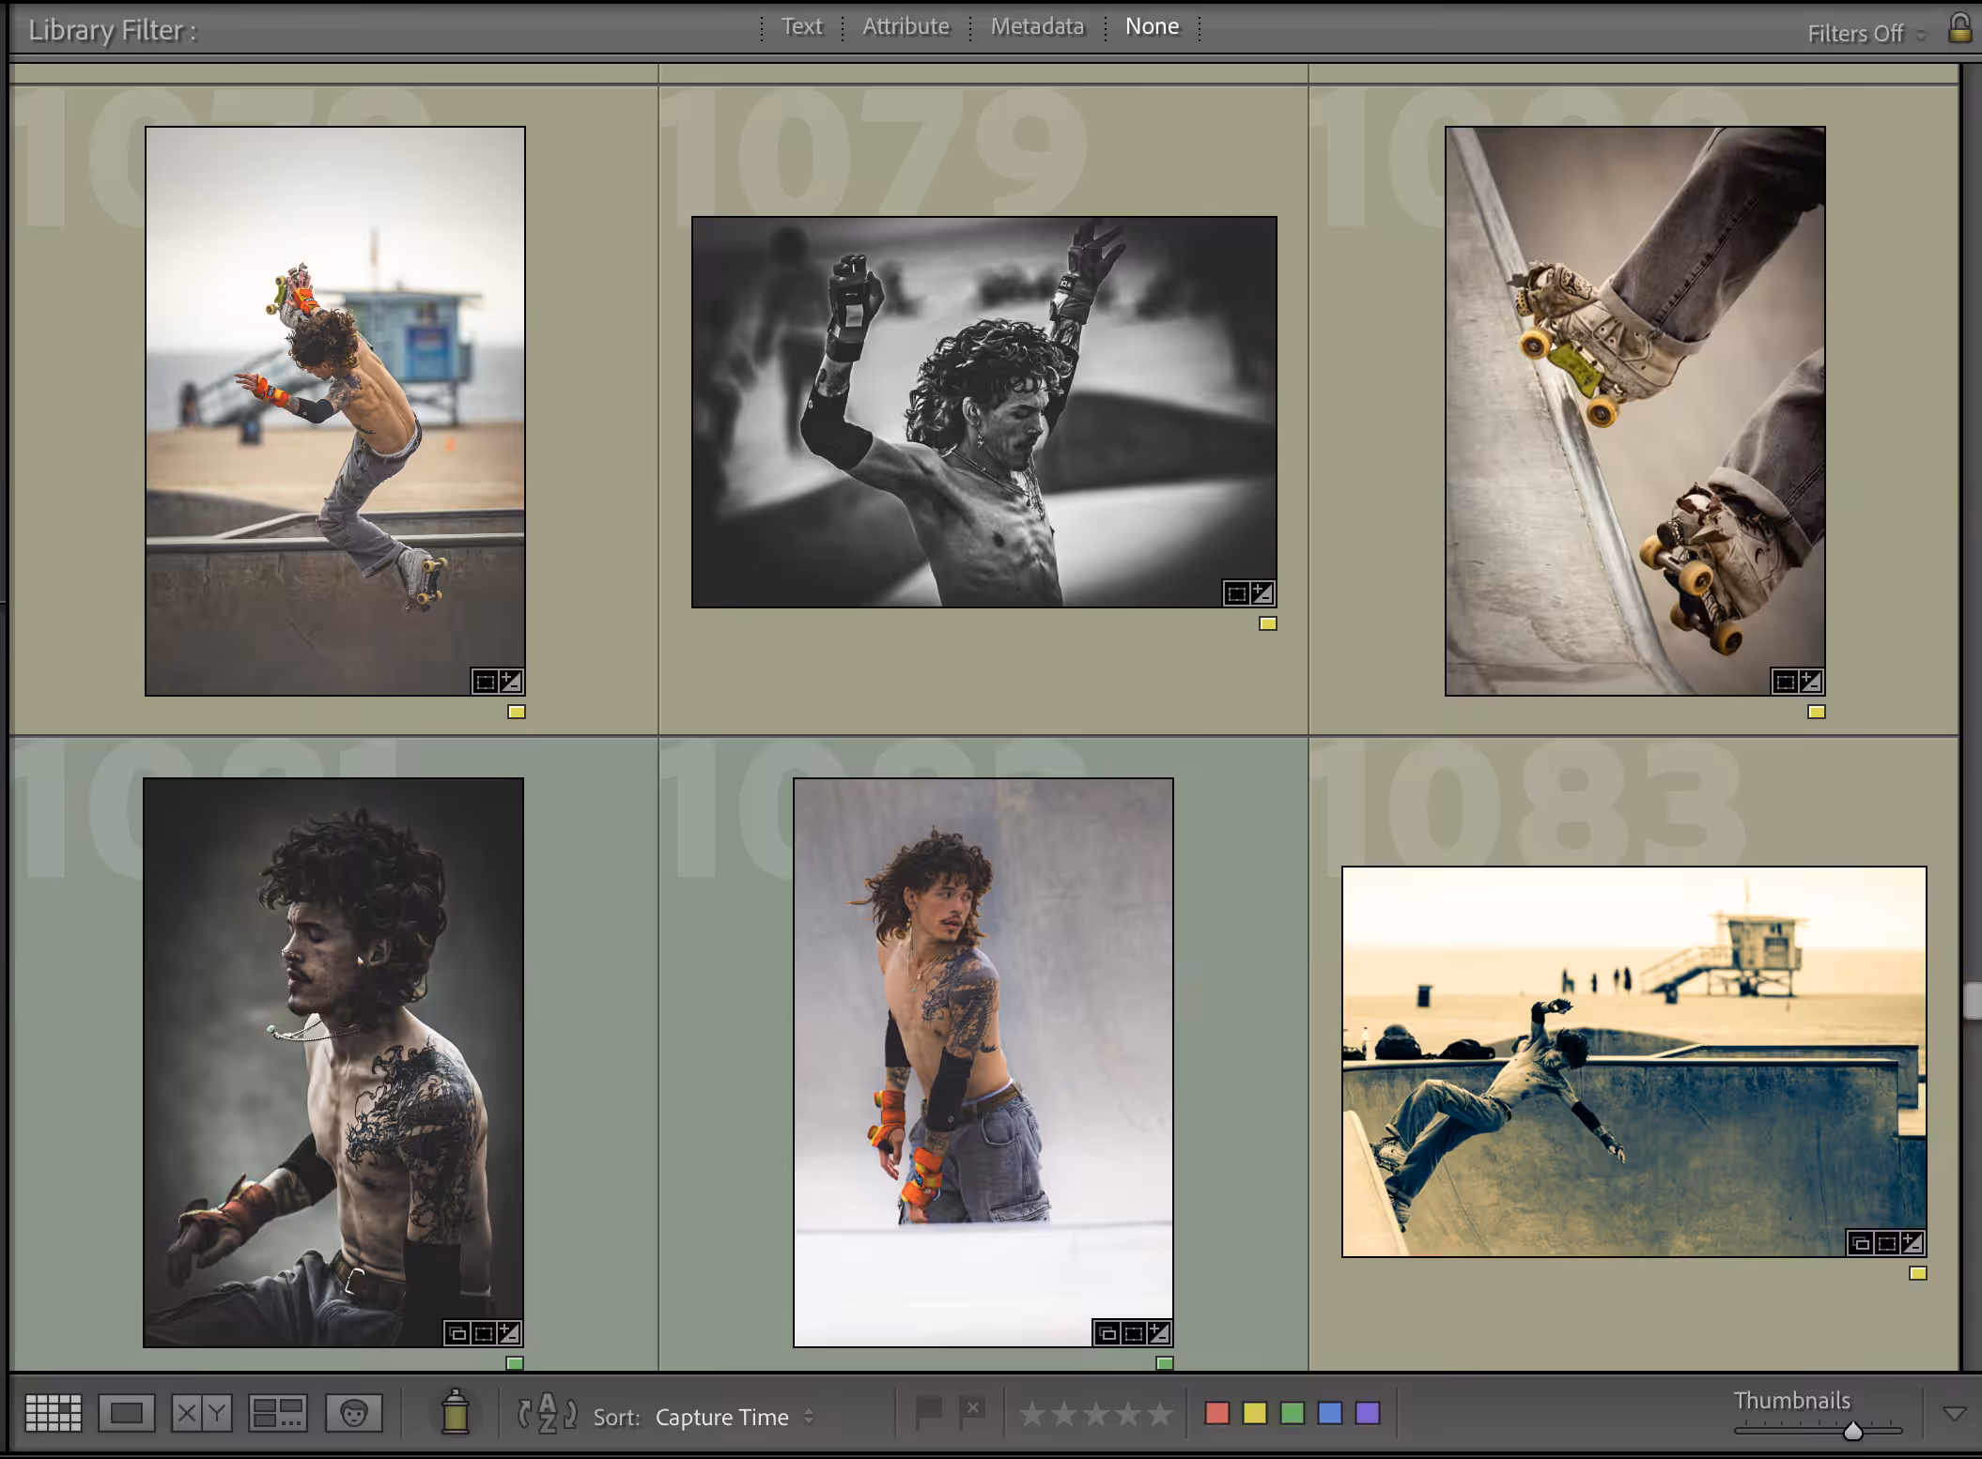Set rating to three stars
The width and height of the screenshot is (1982, 1459).
[x=1096, y=1413]
